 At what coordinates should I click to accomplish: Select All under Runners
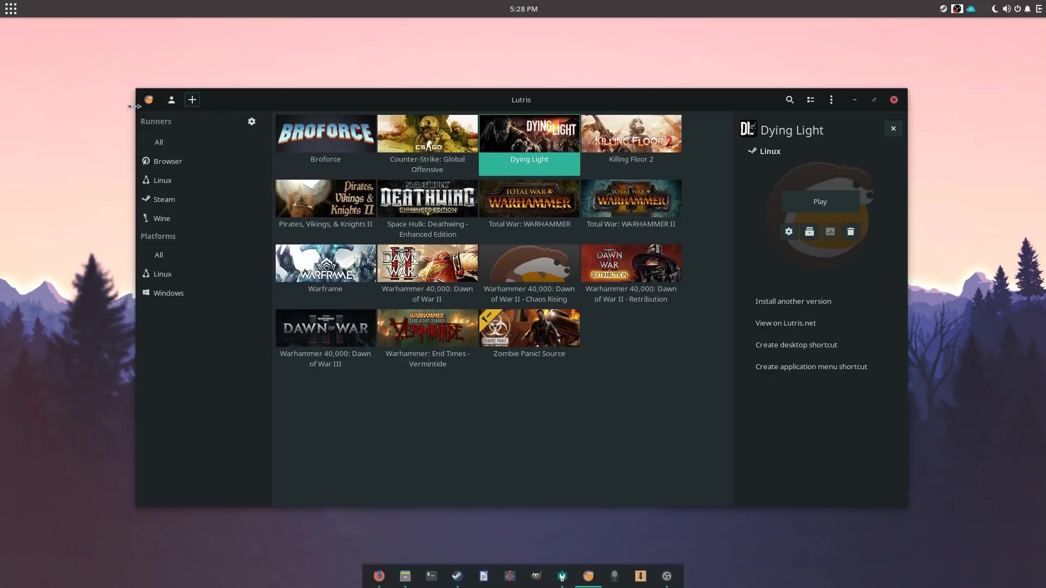159,142
